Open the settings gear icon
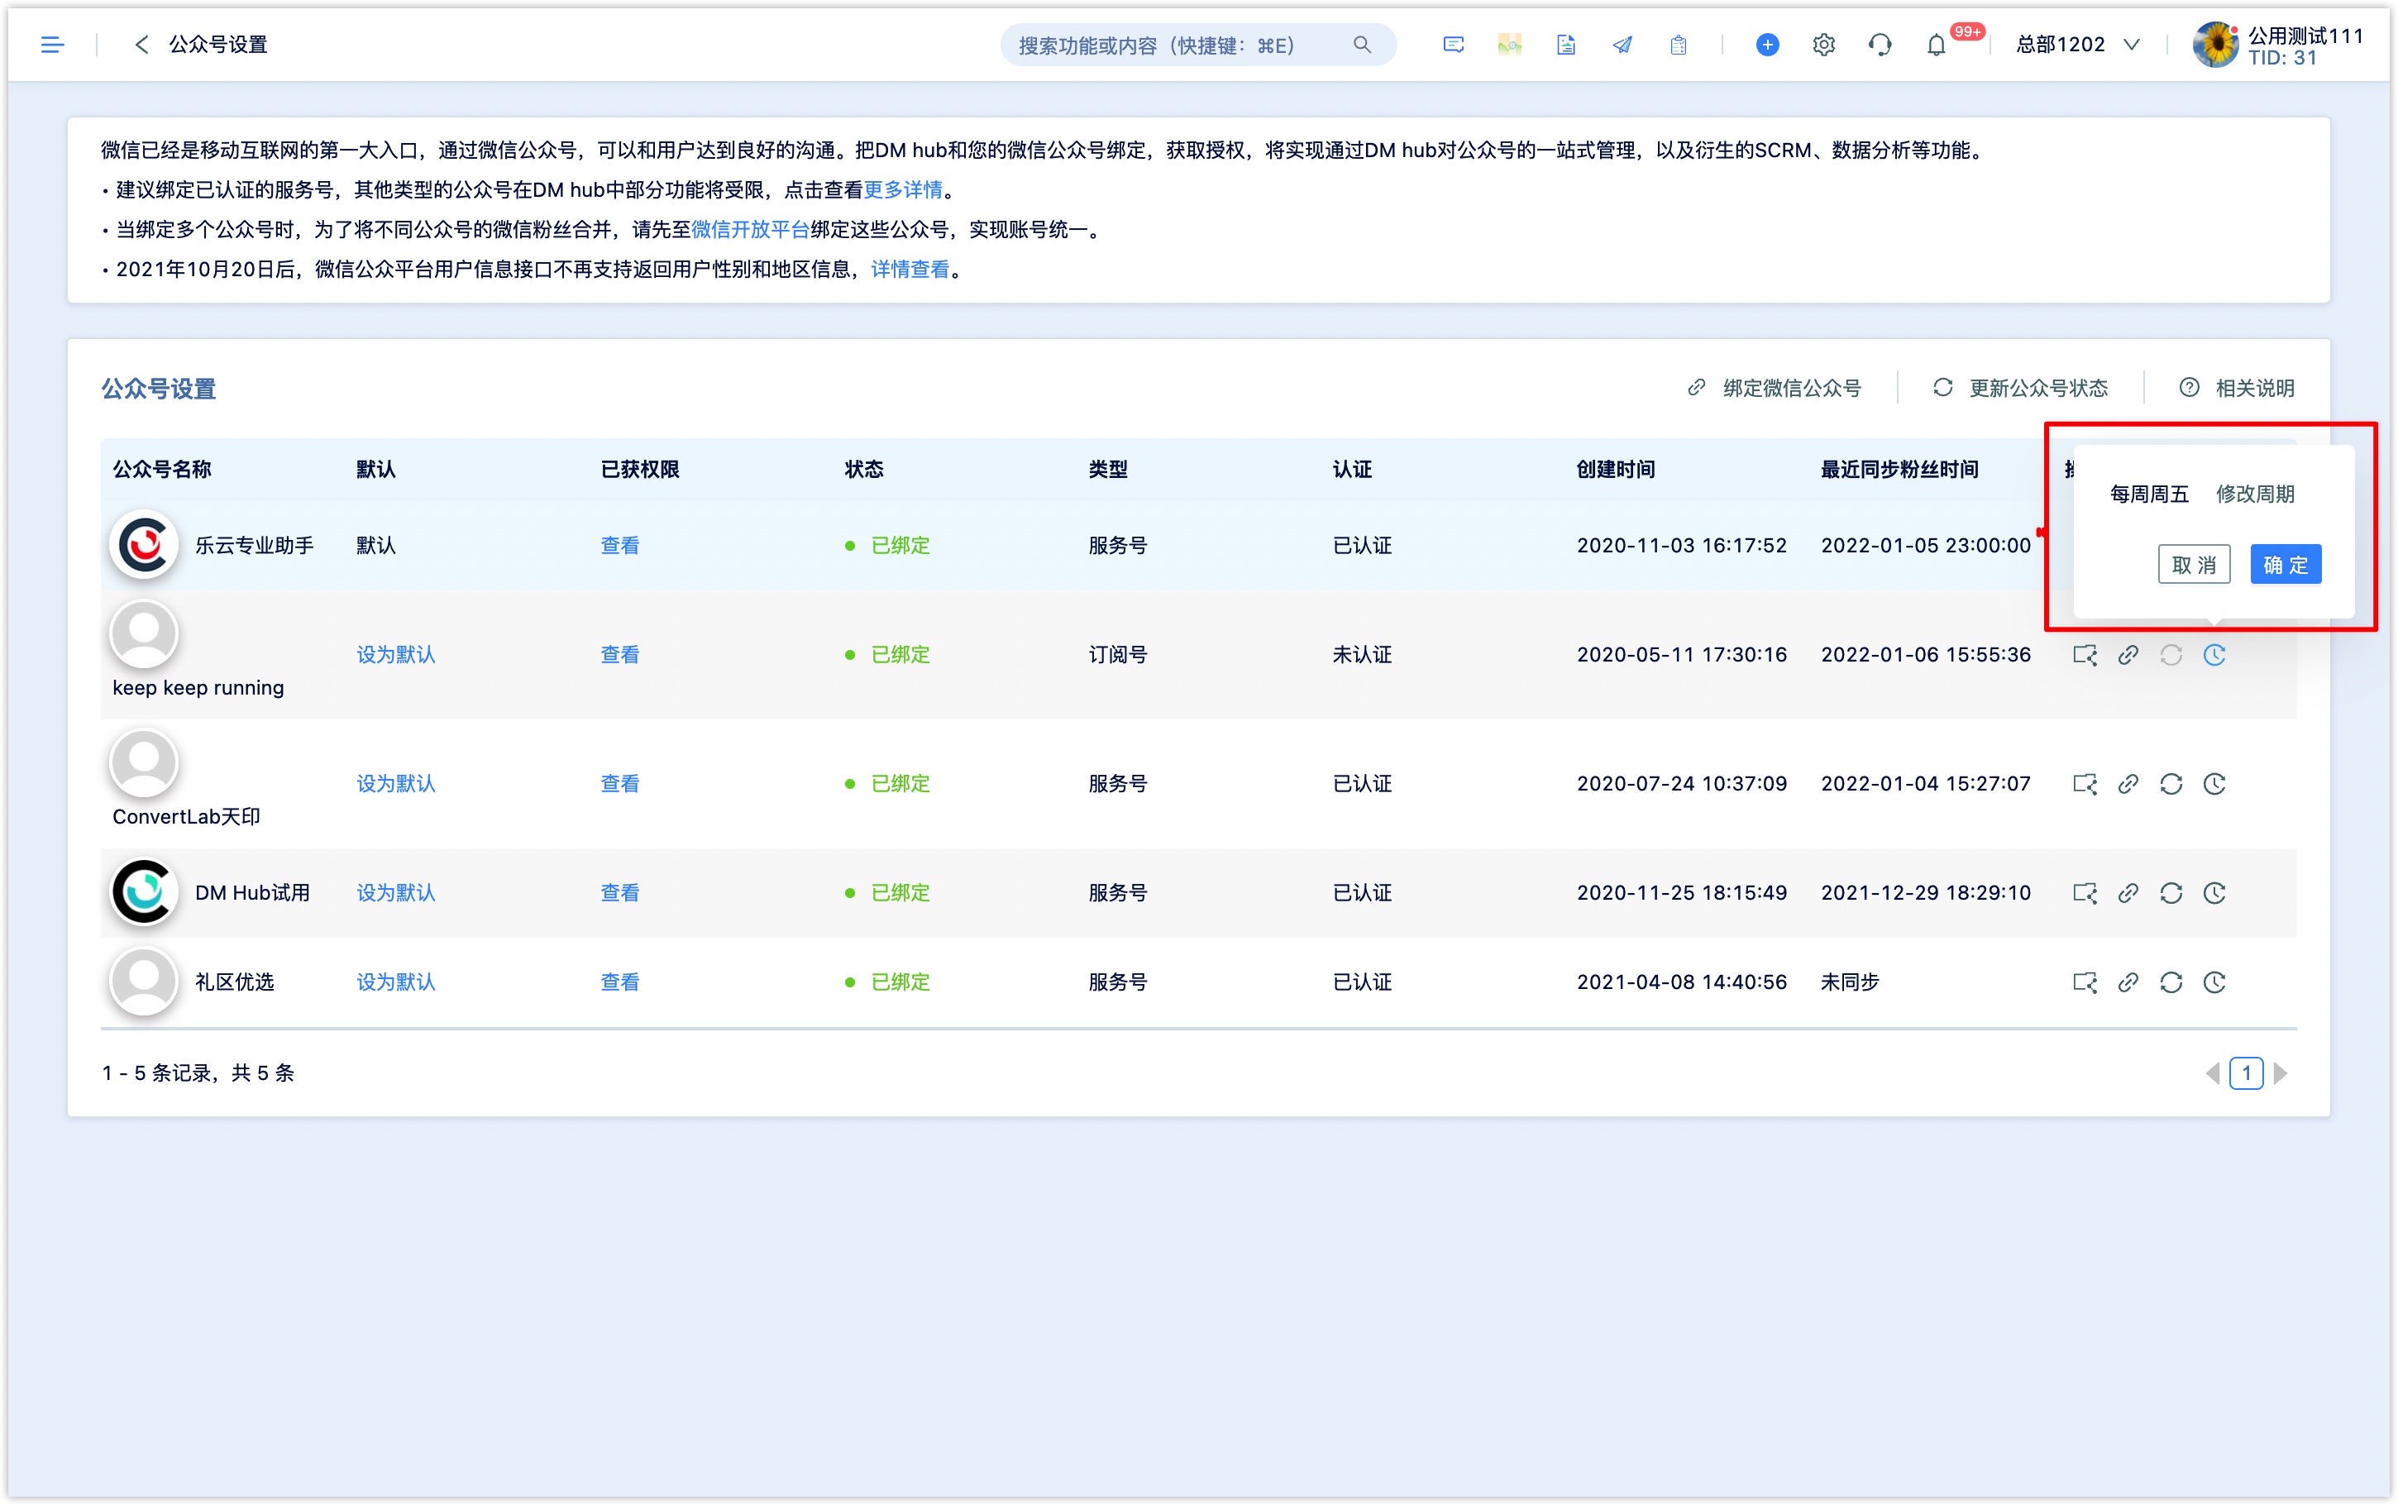 click(x=1822, y=45)
